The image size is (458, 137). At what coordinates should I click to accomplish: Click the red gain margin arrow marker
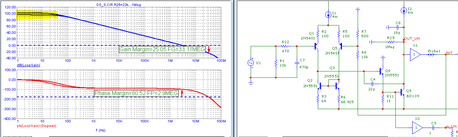coord(208,49)
